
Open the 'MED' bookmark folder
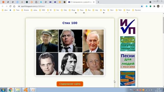tap(42, 10)
